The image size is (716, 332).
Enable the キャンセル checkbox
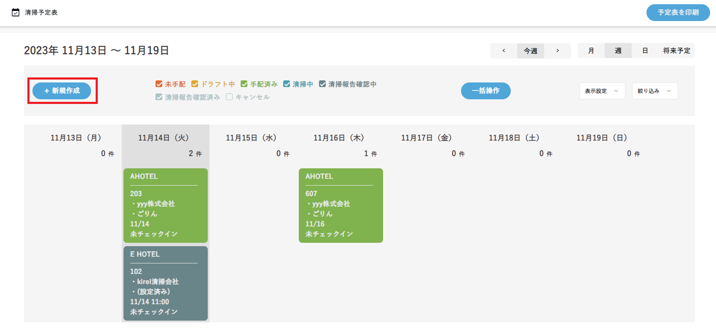point(229,97)
